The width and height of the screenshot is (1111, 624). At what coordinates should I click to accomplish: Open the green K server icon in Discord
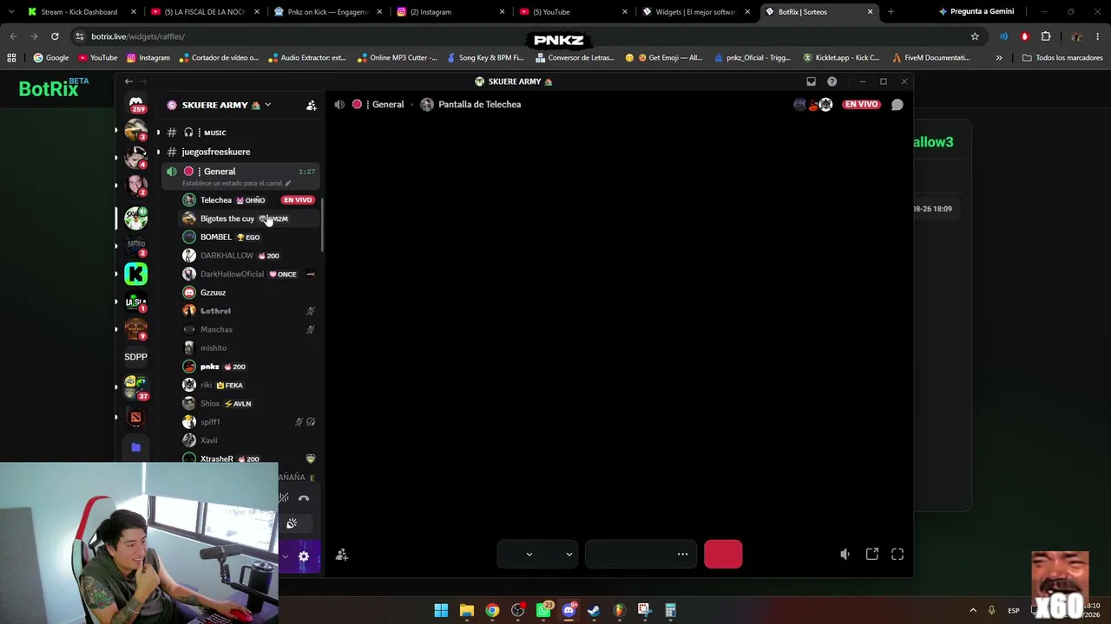(x=136, y=274)
